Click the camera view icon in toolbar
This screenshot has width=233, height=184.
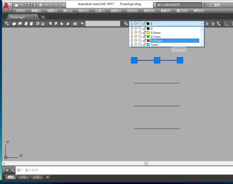(75, 24)
